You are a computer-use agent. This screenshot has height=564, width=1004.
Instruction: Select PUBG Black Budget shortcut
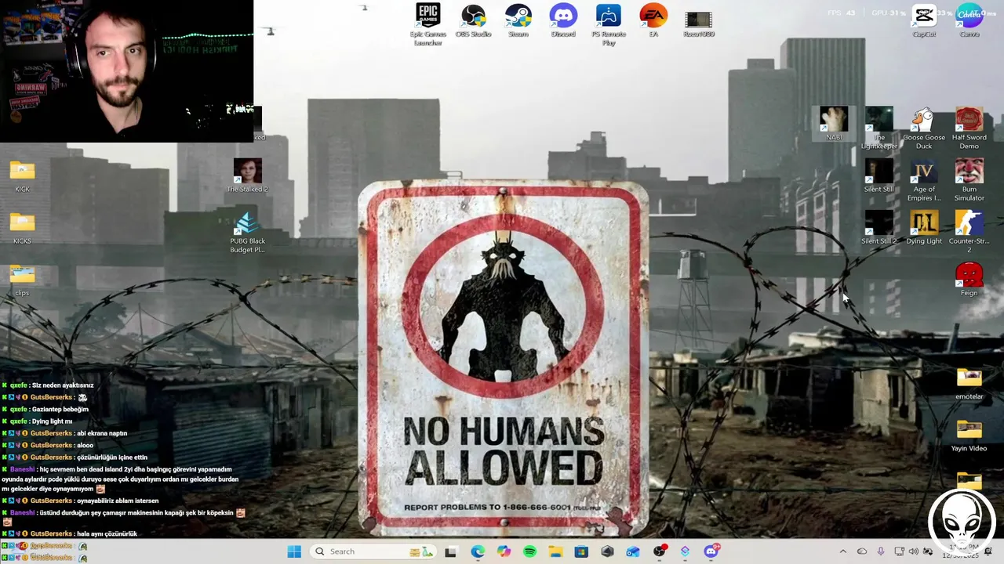point(247,232)
